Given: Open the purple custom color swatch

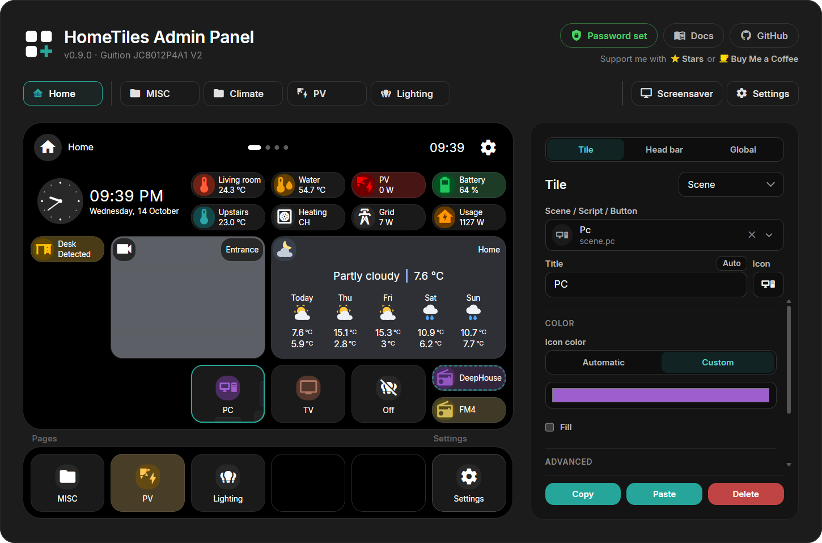Looking at the screenshot, I should tap(660, 395).
